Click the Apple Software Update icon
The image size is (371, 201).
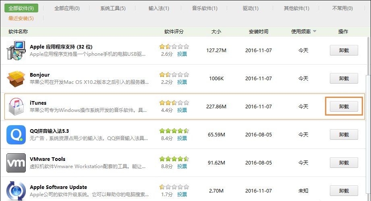click(16, 191)
